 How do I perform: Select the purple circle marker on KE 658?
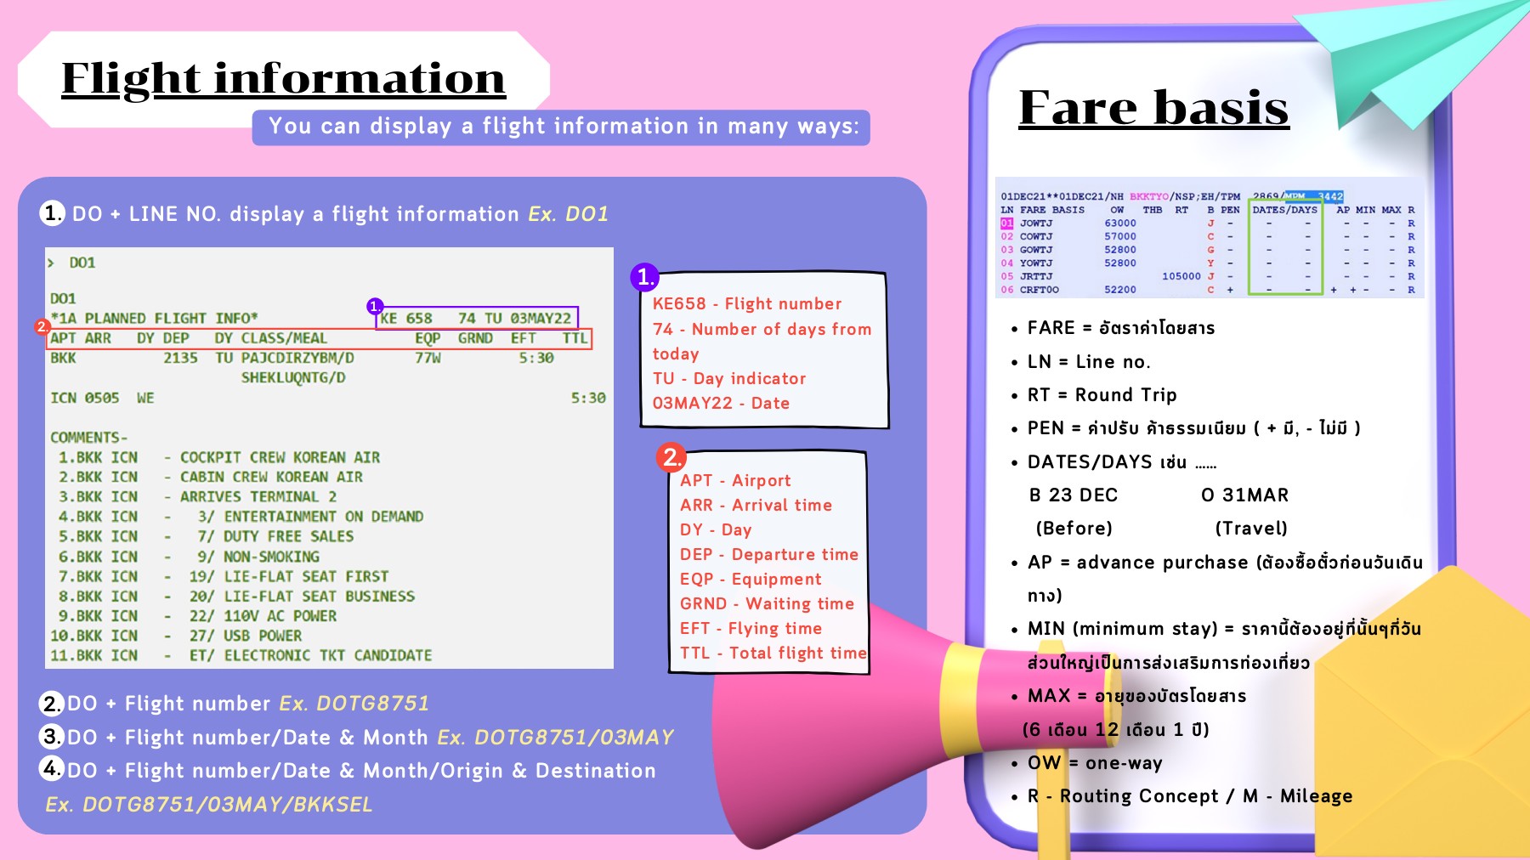376,306
